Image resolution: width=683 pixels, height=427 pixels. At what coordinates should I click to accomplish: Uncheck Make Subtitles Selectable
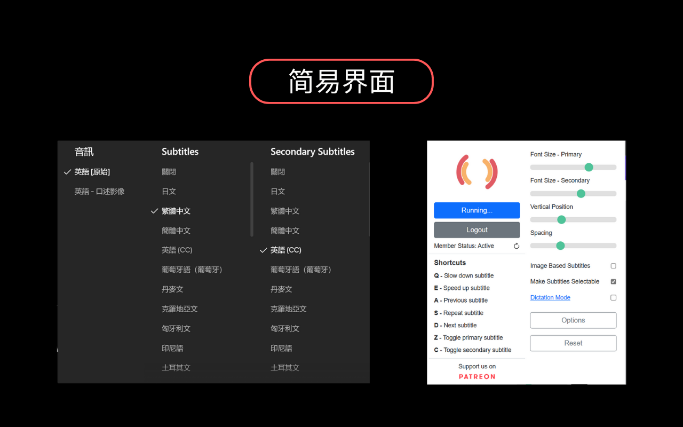point(613,281)
